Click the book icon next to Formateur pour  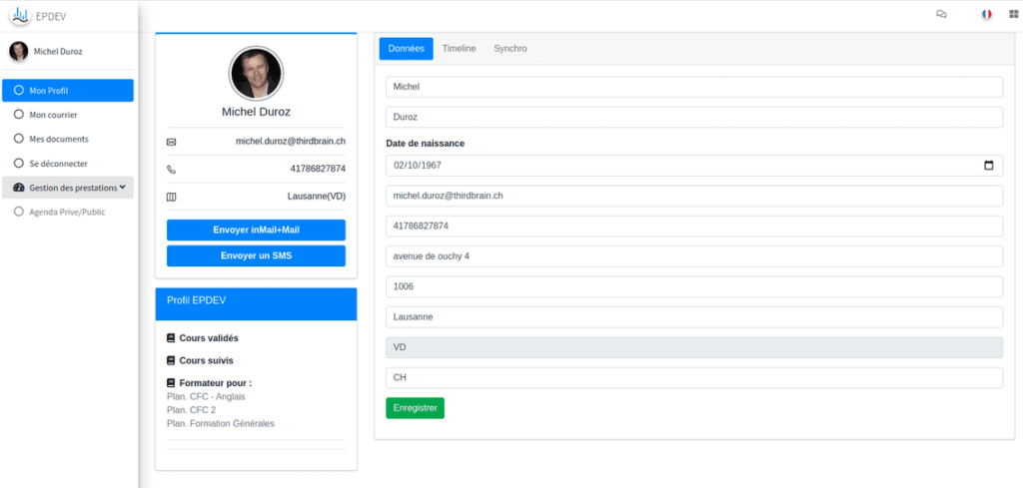pos(171,382)
